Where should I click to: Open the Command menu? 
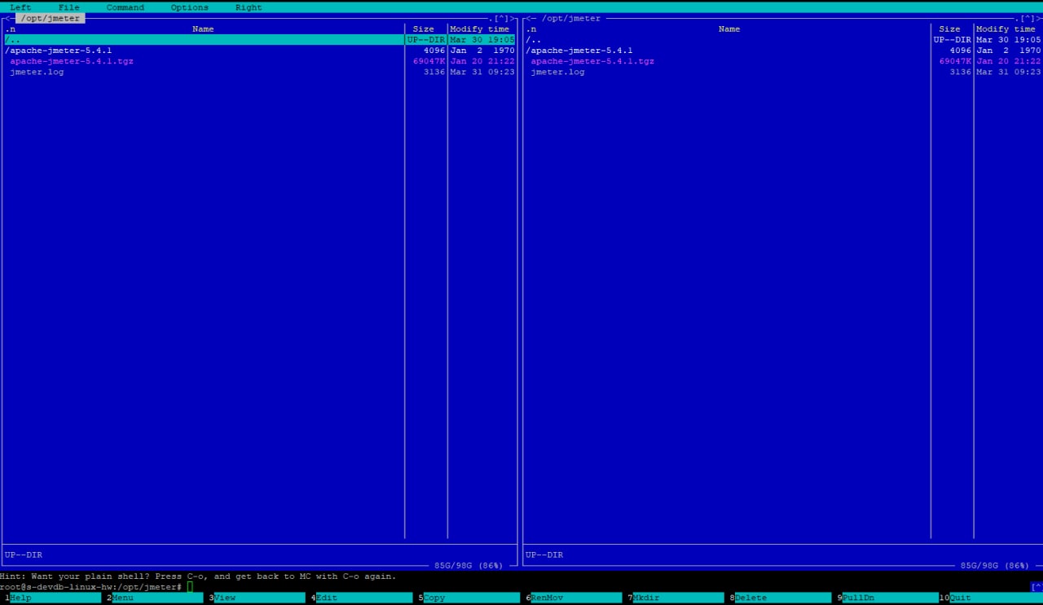125,7
